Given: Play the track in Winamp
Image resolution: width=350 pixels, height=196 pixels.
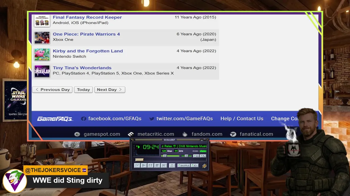Looking at the screenshot, I should click(144, 166).
